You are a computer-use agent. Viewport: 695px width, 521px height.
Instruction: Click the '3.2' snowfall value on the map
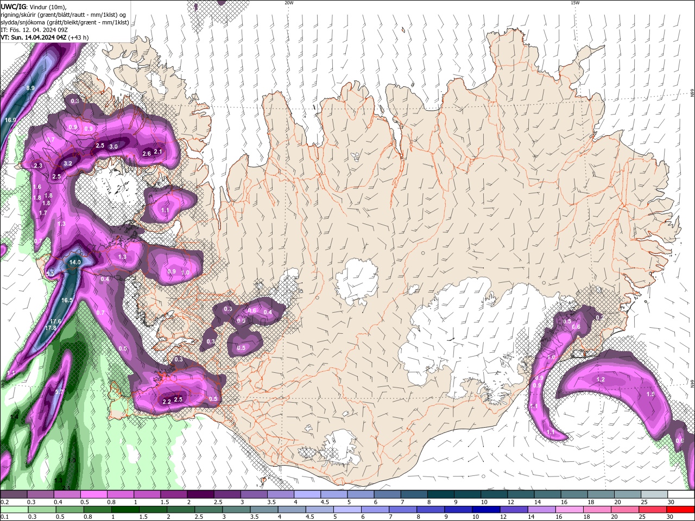[68, 163]
